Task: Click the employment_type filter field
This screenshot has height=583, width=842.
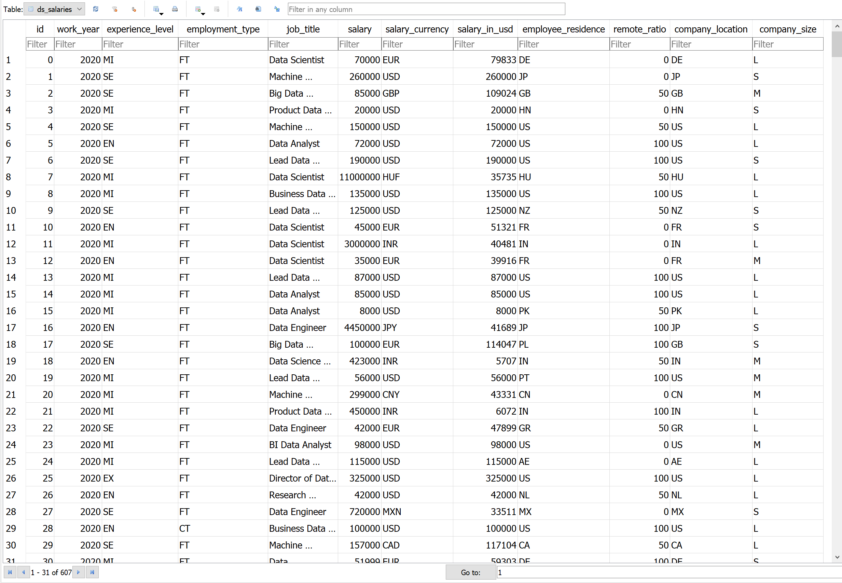Action: pyautogui.click(x=223, y=44)
